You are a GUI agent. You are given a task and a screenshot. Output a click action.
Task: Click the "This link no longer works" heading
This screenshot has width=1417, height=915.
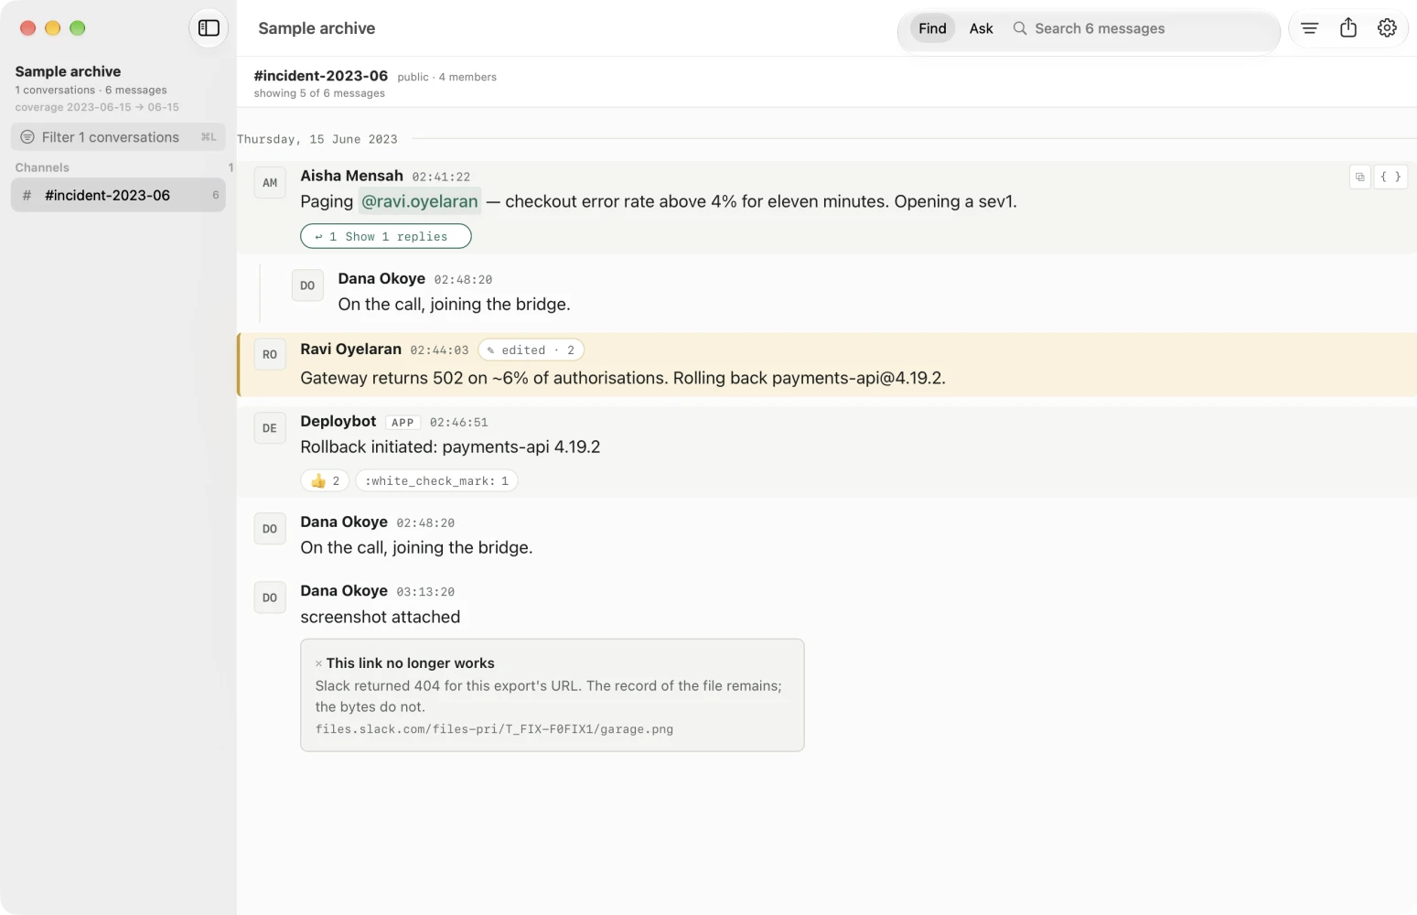point(410,663)
